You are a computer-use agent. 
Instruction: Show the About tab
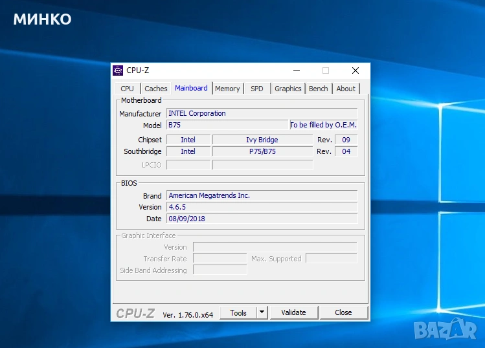(346, 89)
